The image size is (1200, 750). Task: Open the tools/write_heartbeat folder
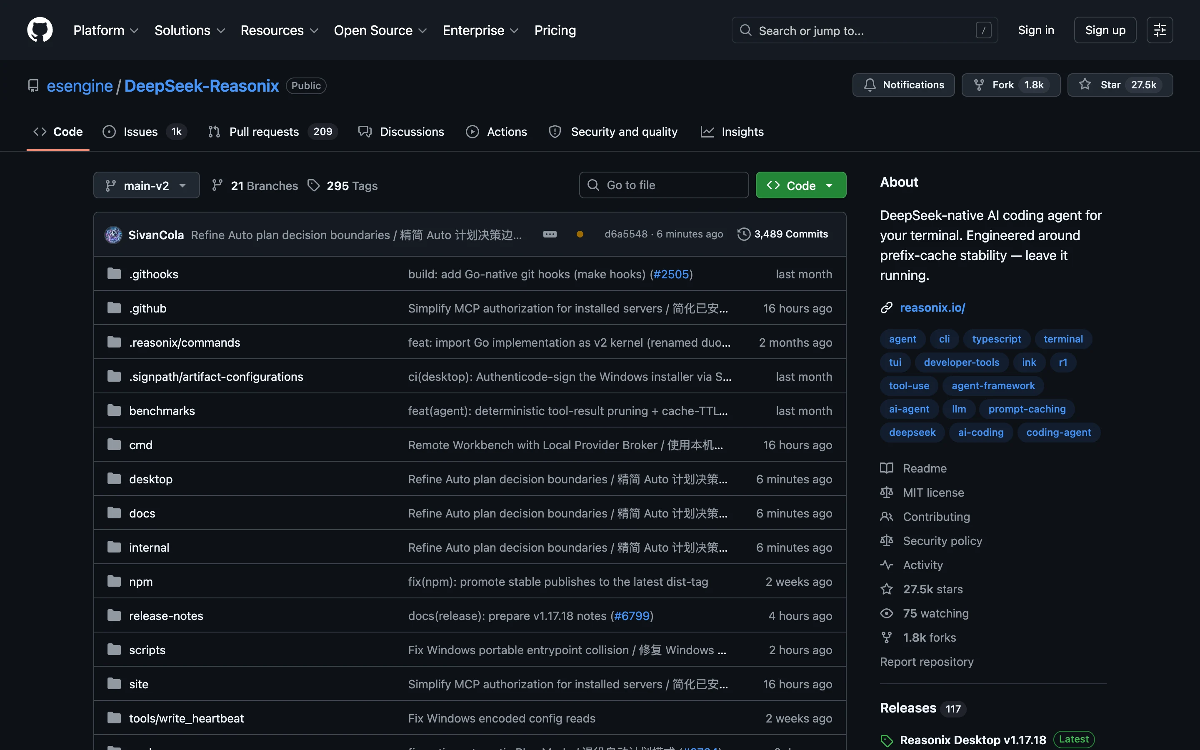click(x=186, y=718)
